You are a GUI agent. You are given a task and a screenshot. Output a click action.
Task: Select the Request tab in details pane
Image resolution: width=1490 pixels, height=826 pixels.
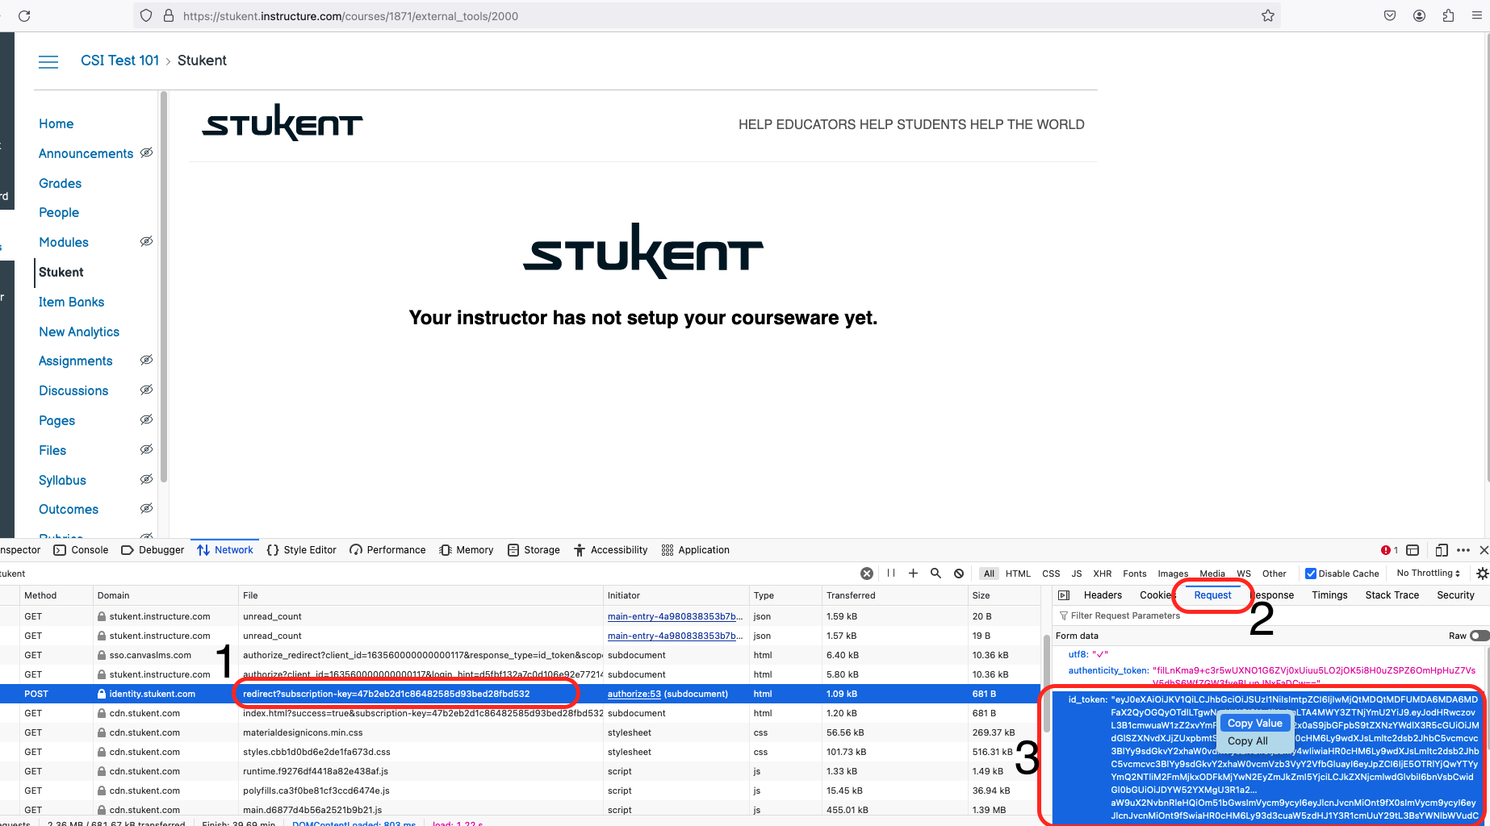pyautogui.click(x=1212, y=595)
